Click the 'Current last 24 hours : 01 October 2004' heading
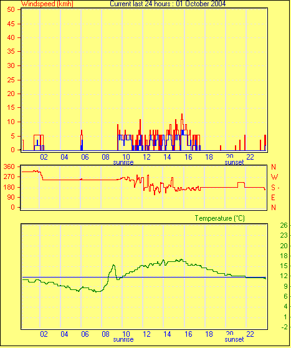 point(168,4)
